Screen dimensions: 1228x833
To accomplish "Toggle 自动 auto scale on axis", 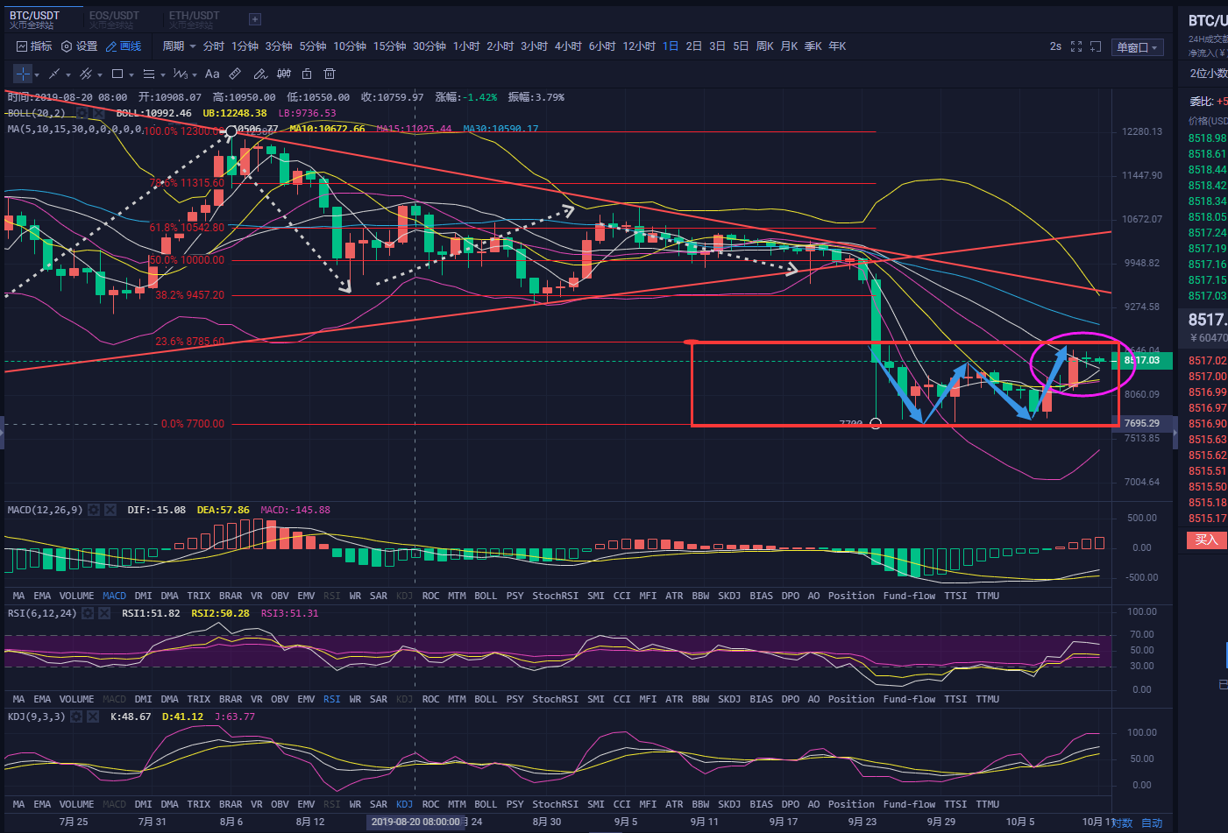I will pyautogui.click(x=1152, y=822).
